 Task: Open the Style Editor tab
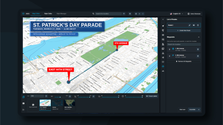pos(48,14)
